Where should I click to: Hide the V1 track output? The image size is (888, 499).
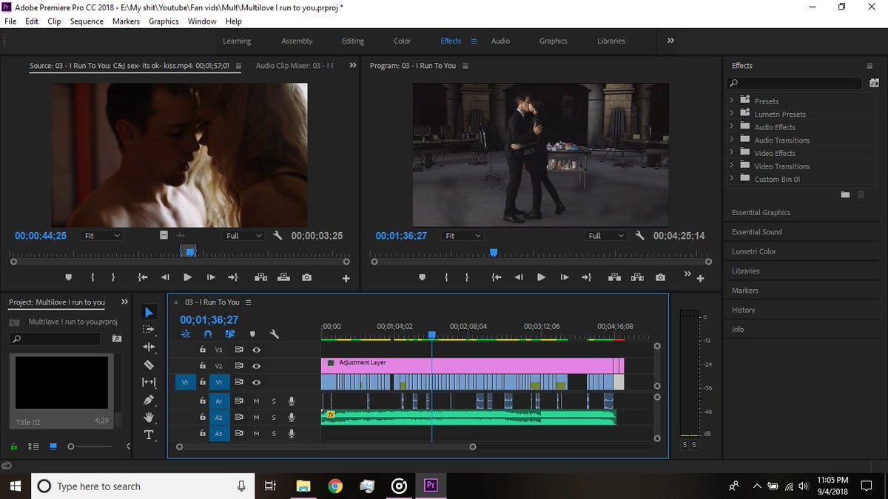coord(256,382)
